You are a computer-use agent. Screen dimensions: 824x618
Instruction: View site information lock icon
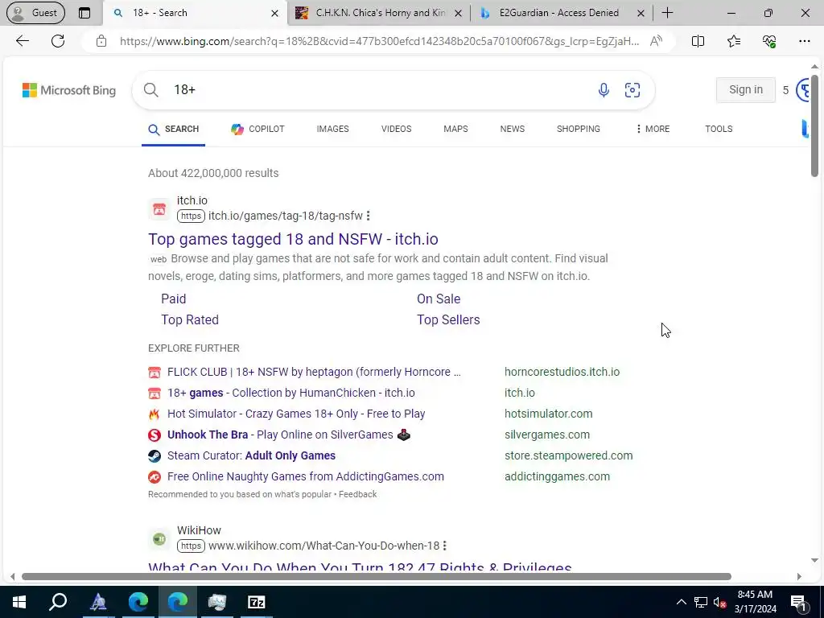point(101,41)
